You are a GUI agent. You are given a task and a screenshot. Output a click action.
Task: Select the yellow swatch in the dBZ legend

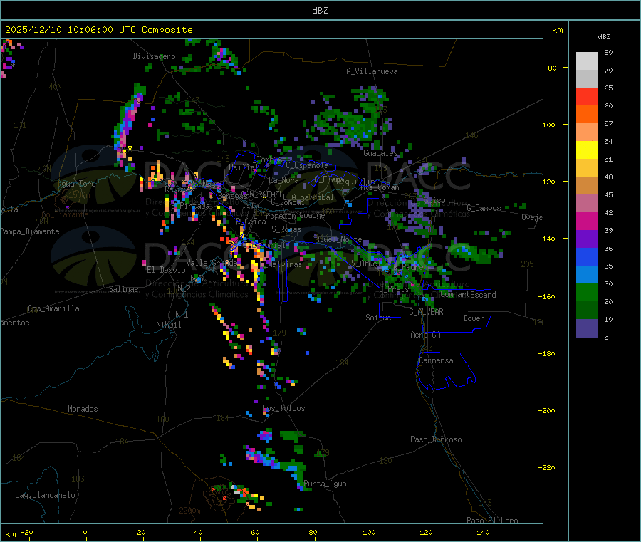tap(587, 150)
